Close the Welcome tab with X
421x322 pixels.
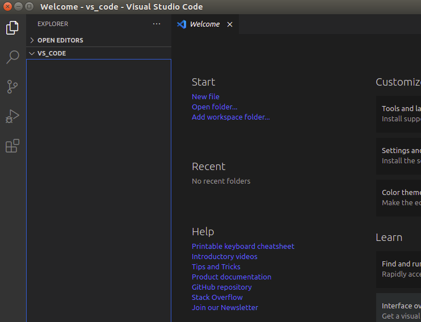click(230, 24)
